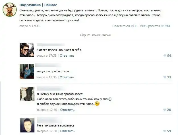Like the comment with 59 hearts
The width and height of the screenshot is (178, 135).
(x=165, y=131)
